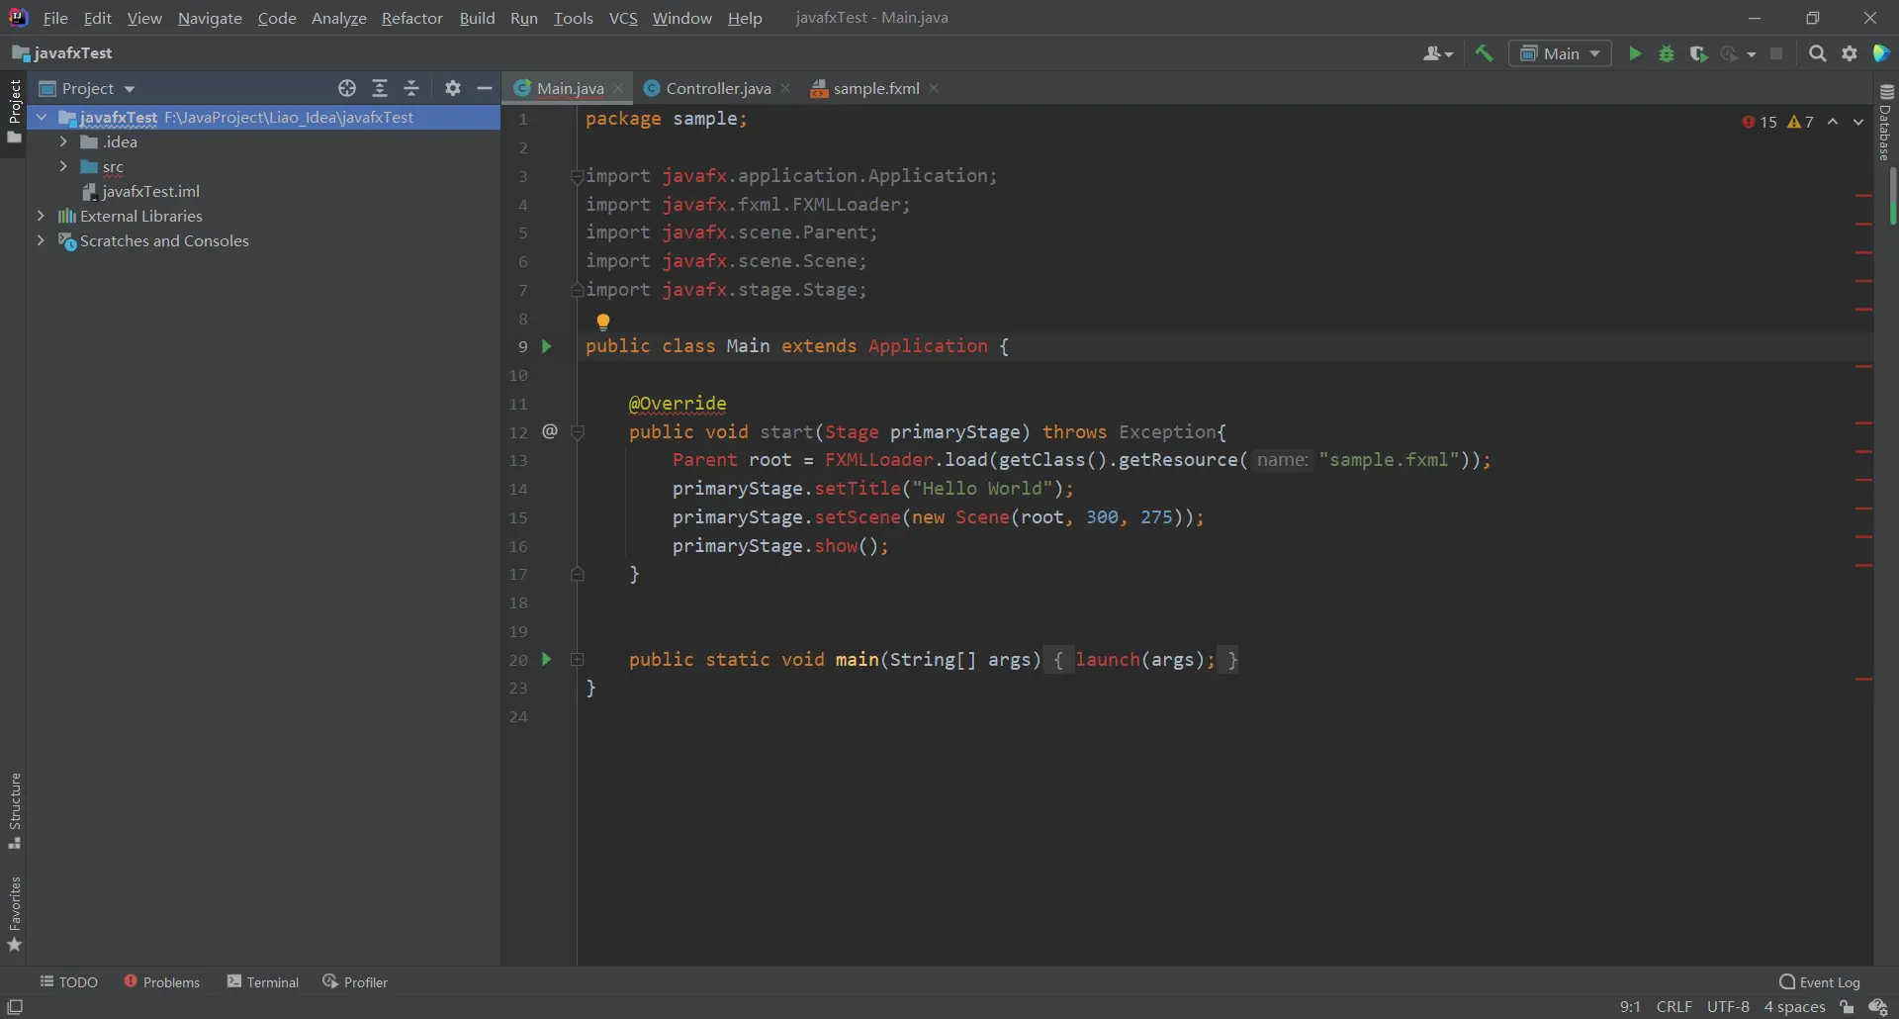Click the green Run button in toolbar
The image size is (1899, 1019).
tap(1635, 53)
